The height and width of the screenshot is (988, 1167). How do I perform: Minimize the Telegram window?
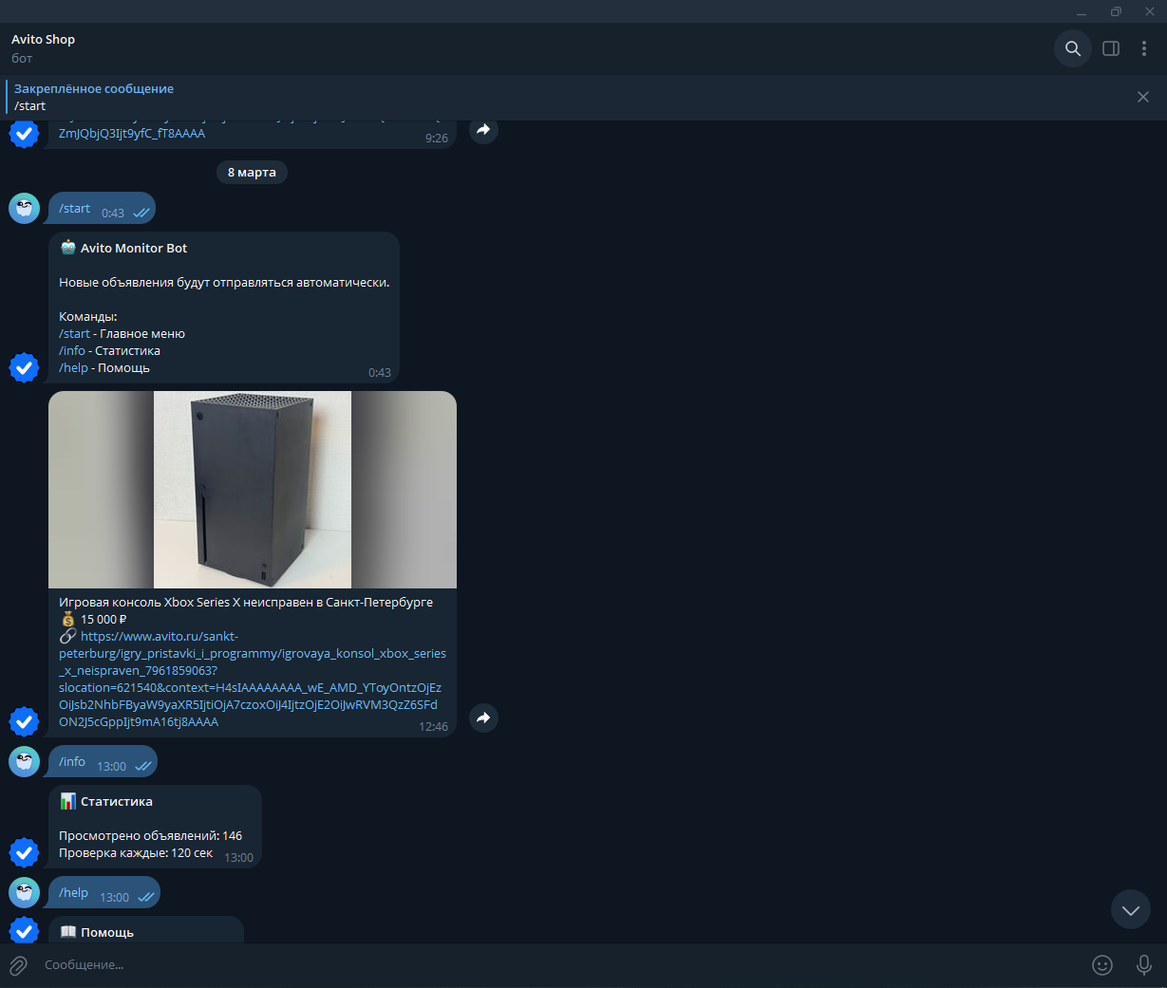click(1082, 11)
